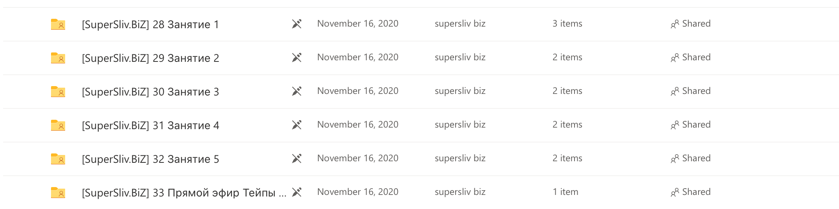Click the read-only pencil icon for 30 Занятие 3

[x=297, y=92]
